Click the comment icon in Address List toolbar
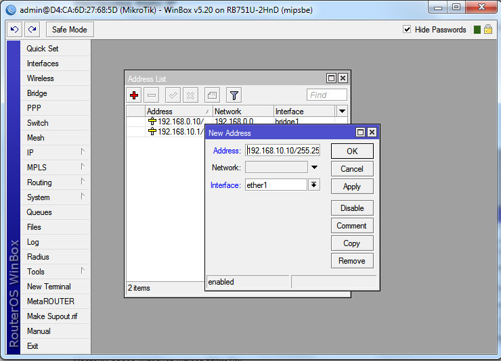501x361 pixels. [212, 95]
